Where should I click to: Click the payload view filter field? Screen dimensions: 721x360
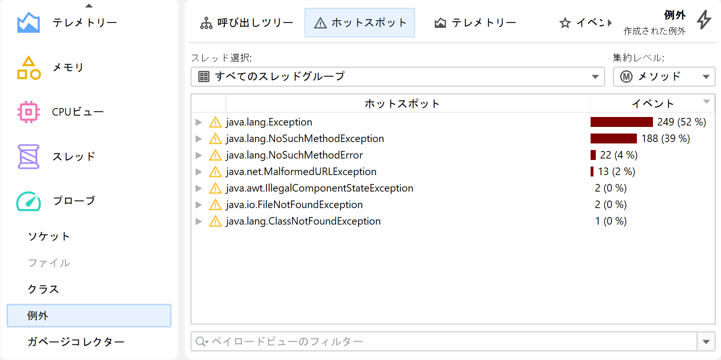pos(449,342)
